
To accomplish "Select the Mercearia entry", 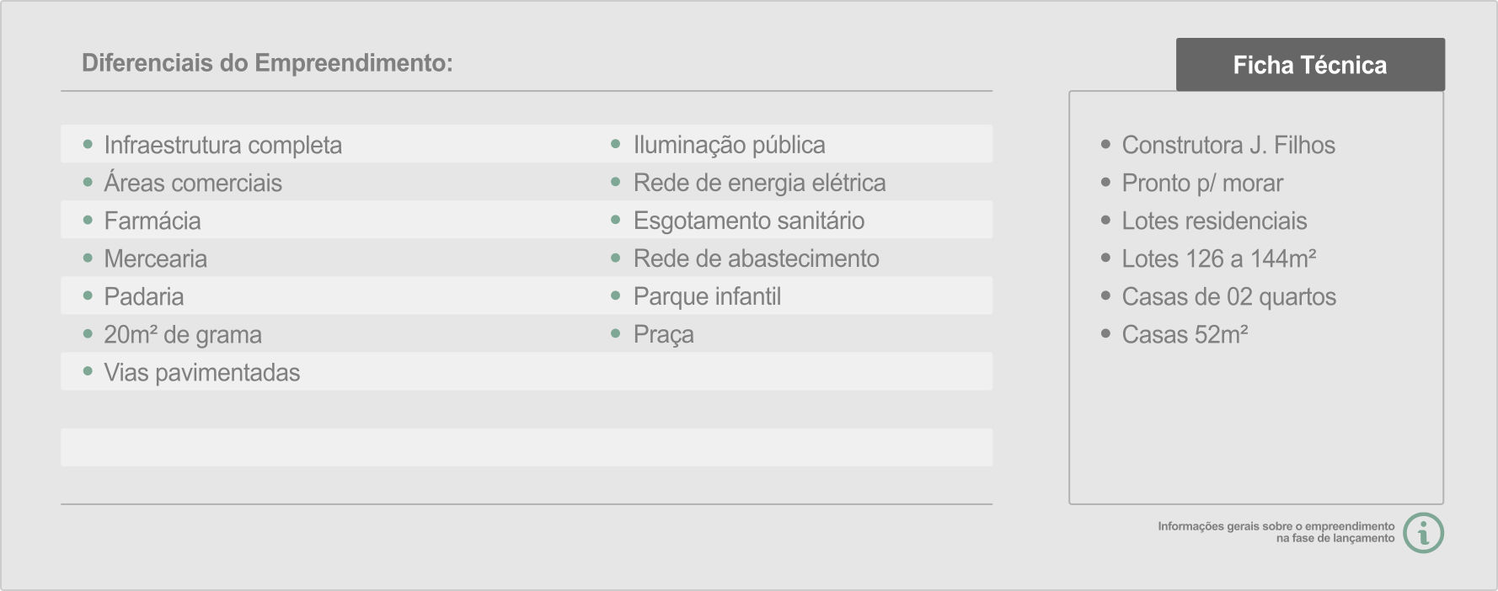I will (155, 258).
